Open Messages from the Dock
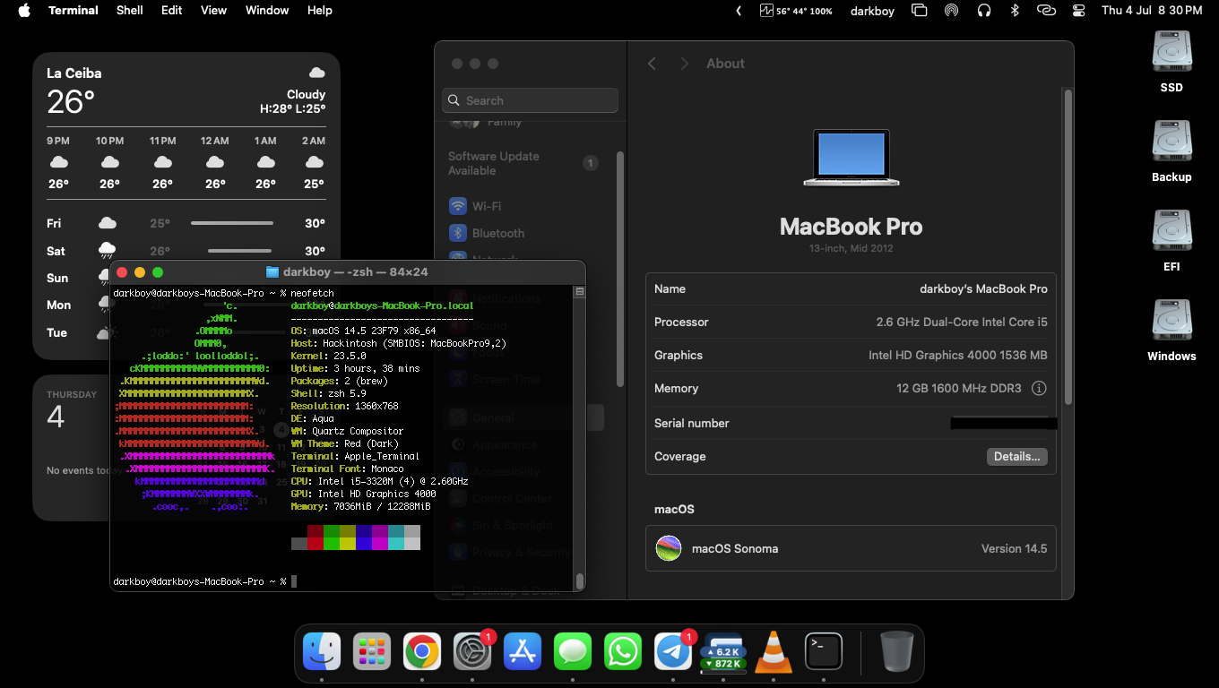The height and width of the screenshot is (688, 1219). (573, 651)
